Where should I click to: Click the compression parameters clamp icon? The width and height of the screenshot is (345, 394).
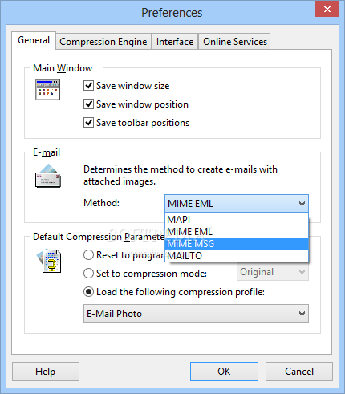[x=49, y=261]
